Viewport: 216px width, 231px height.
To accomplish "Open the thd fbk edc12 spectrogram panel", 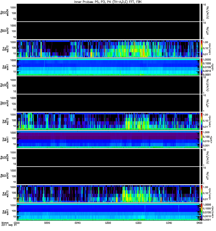I will coord(108,122).
